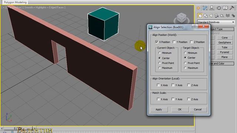237x133 pixels.
Task: Create a Tube primitive
Action: tap(225, 47)
